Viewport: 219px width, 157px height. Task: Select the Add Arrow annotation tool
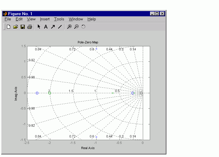tap(53, 27)
